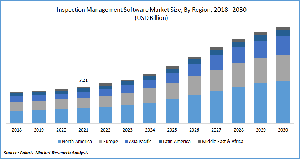Click the North America segment of the 2023 bar
Image resolution: width=300 pixels, height=159 pixels.
128,114
